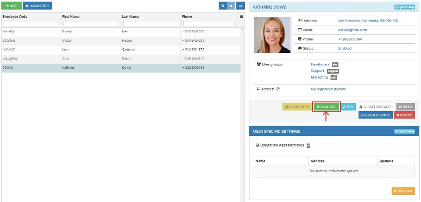Open Quick Help in User Specific Settings

(405, 132)
